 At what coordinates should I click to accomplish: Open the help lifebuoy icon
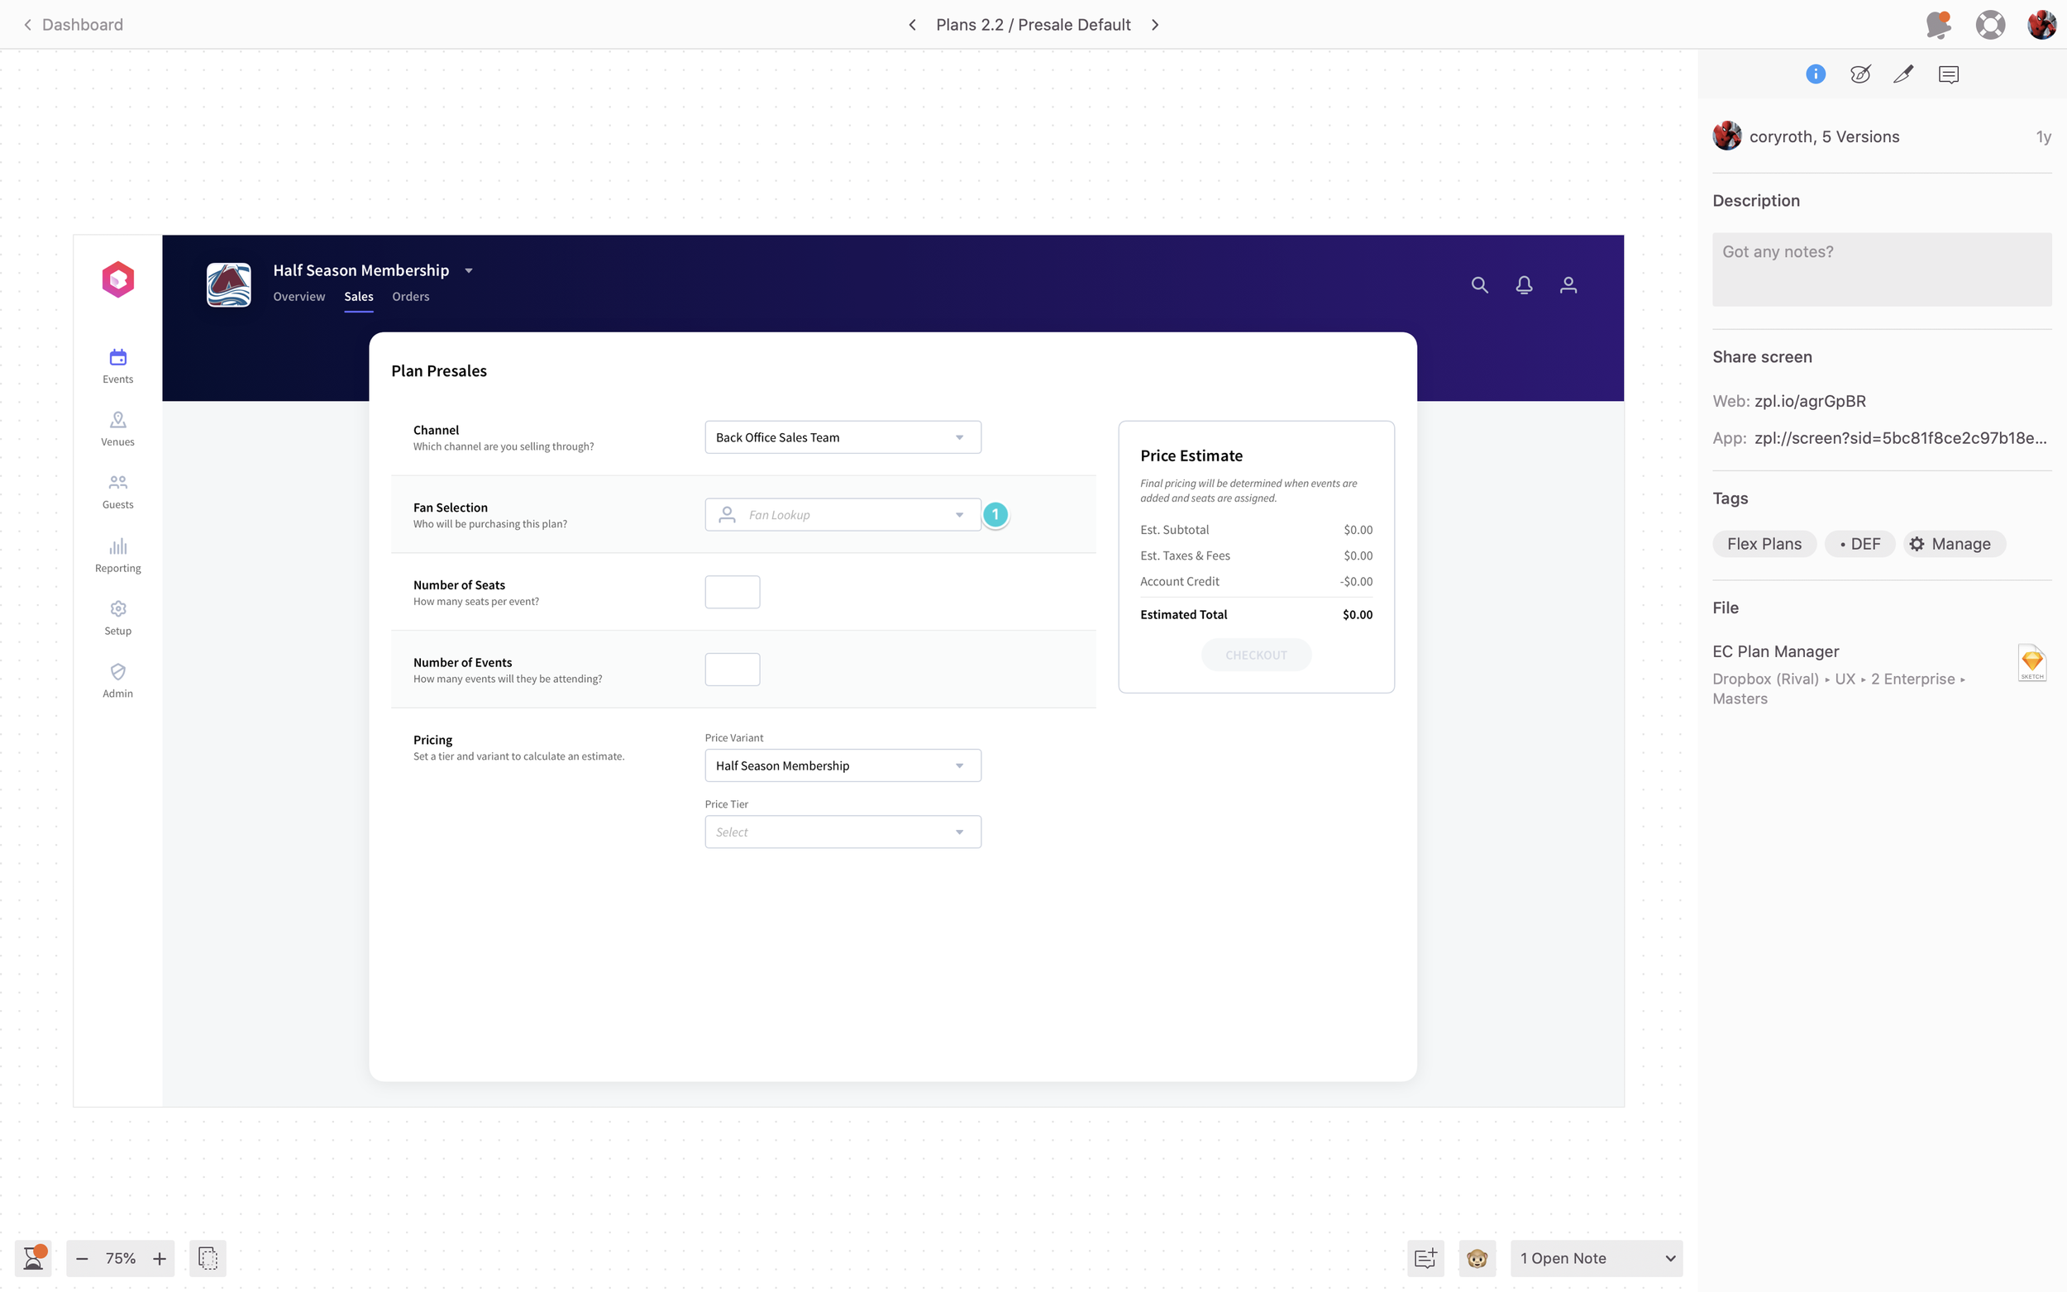pos(1990,25)
